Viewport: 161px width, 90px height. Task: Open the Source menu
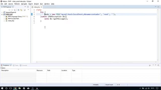[x=11, y=4]
